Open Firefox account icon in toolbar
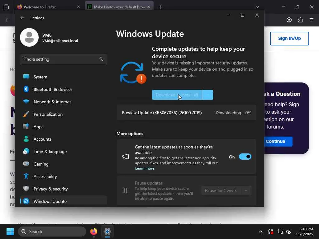Image resolution: width=319 pixels, height=239 pixels. coord(289,20)
